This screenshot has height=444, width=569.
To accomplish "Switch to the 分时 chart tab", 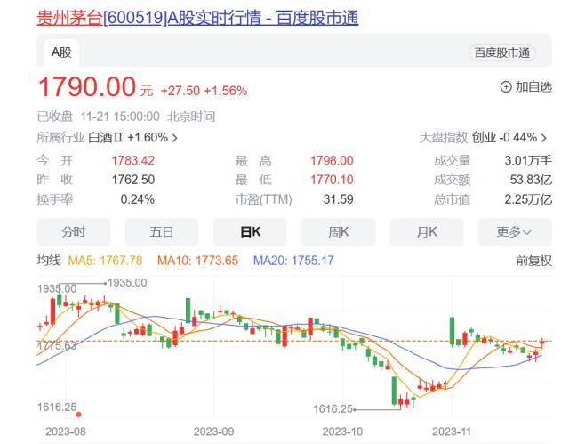I will pos(73,231).
